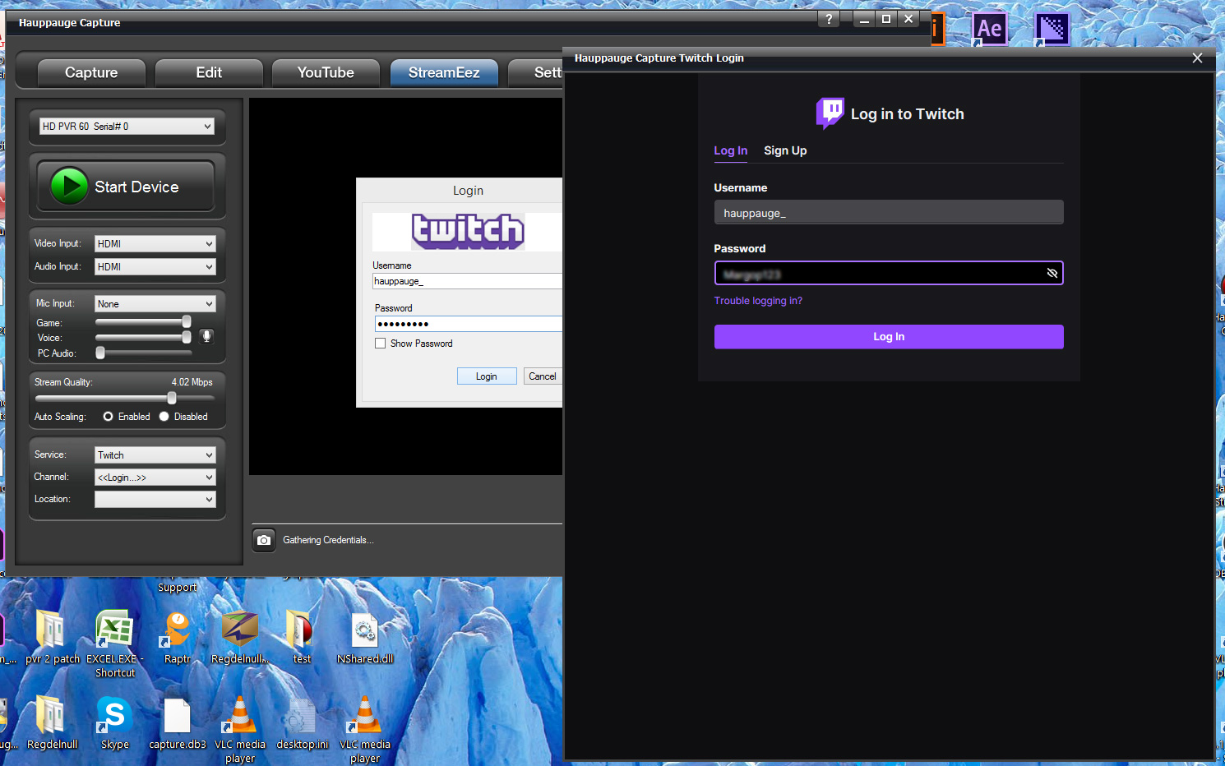
Task: Switch to the YouTube tab
Action: tap(326, 72)
